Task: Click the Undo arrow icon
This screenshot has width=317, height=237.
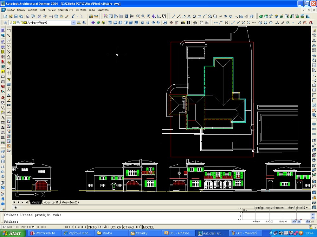Action: [74, 16]
